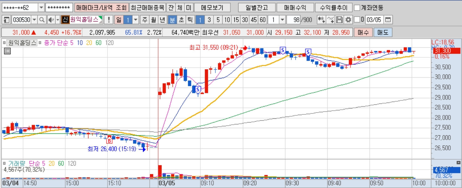Click the 잔 balance button
The height and width of the screenshot is (188, 462).
171,7
